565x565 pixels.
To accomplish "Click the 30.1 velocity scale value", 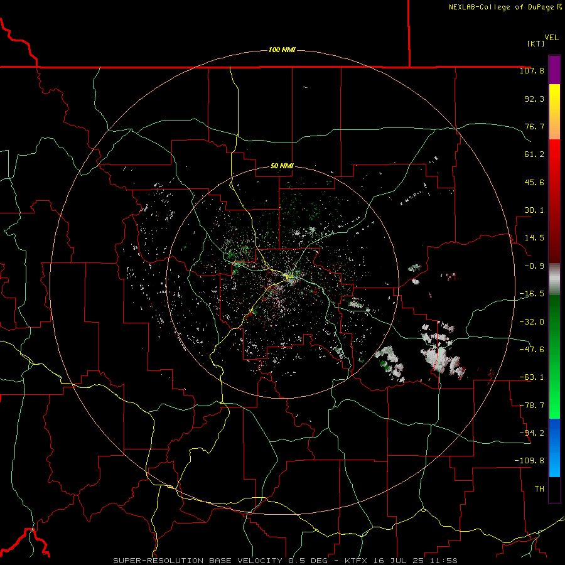I will point(534,210).
